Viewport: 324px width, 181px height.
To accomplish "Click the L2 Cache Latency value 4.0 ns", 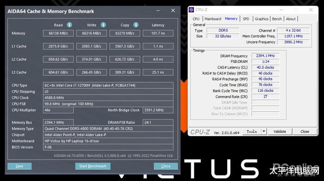I will point(158,59).
